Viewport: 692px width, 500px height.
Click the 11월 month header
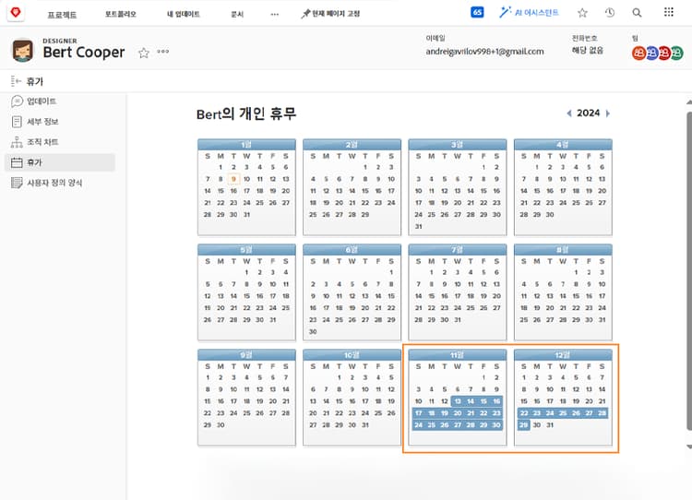[458, 355]
